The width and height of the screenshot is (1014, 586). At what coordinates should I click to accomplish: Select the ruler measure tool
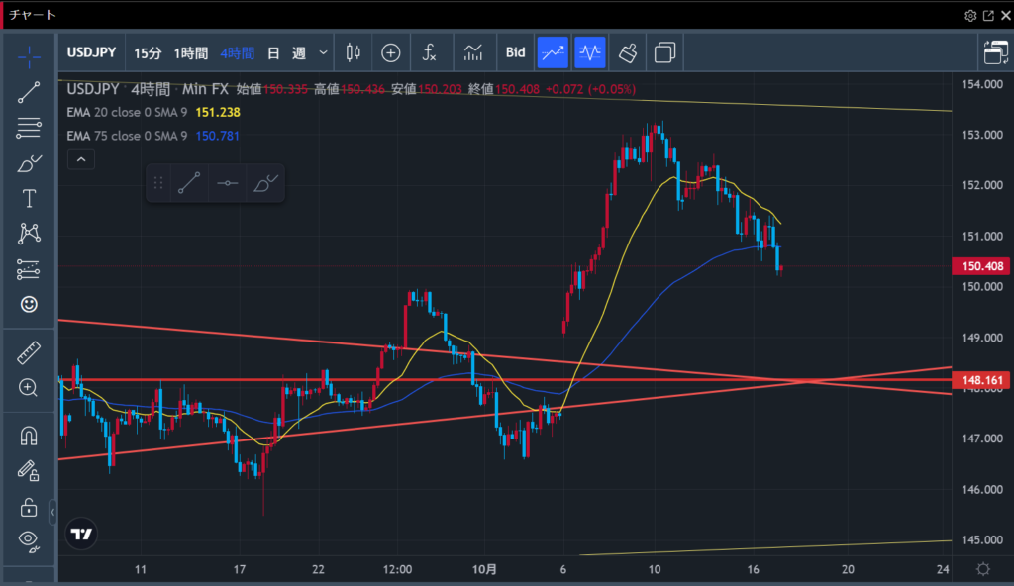click(x=29, y=351)
